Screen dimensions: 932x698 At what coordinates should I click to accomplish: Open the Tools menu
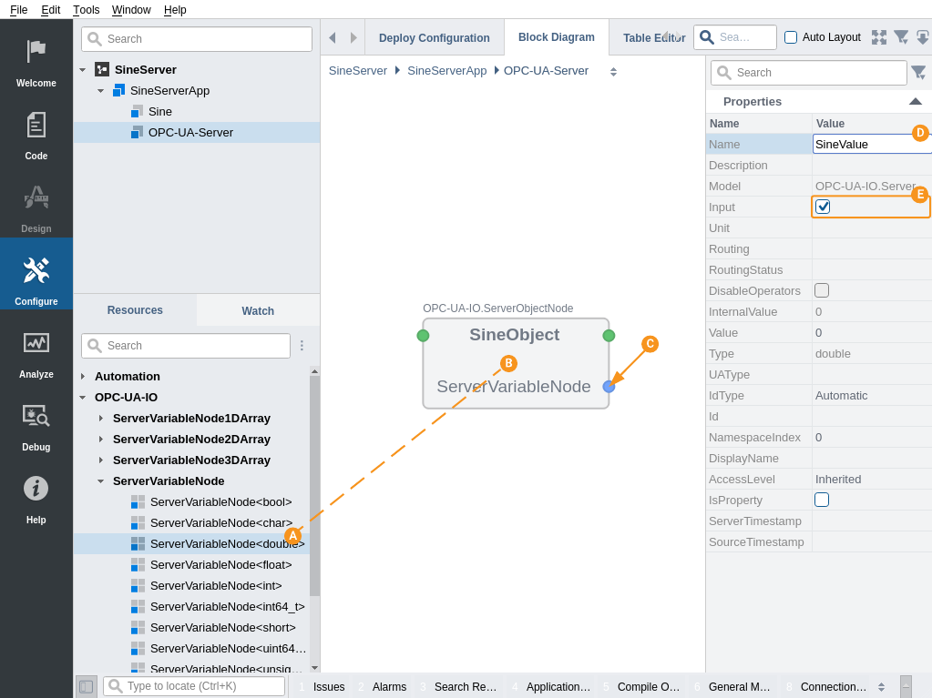tap(87, 9)
